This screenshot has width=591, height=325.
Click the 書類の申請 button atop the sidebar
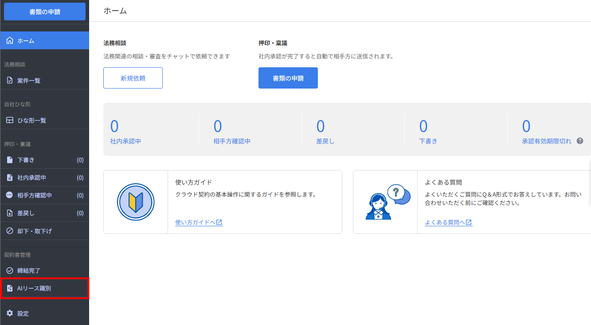[45, 12]
